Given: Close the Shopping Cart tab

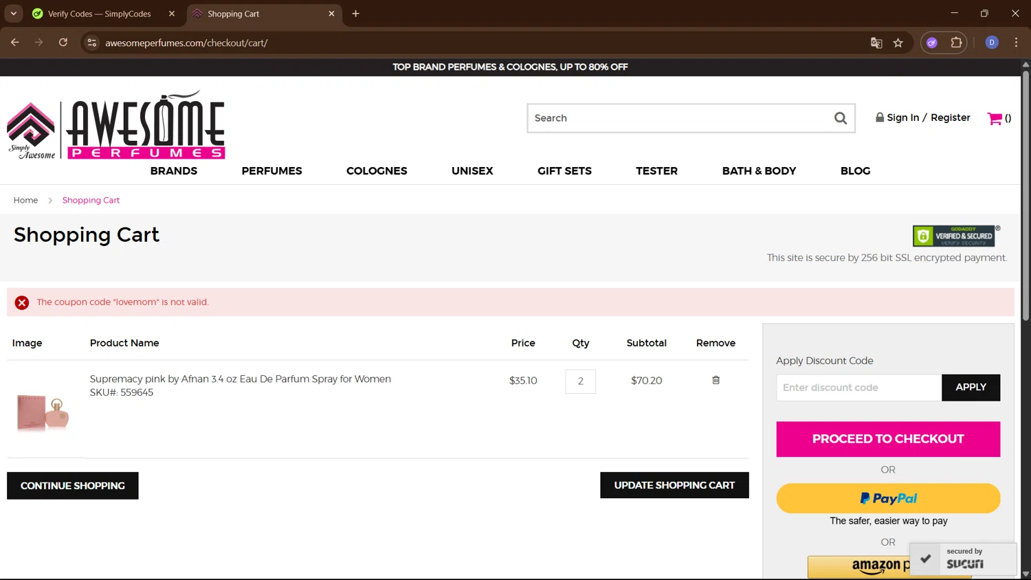Looking at the screenshot, I should click(x=331, y=14).
